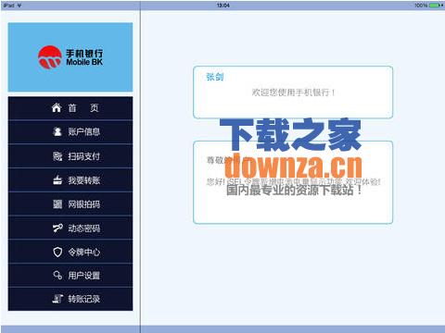Image resolution: width=445 pixels, height=333 pixels.
Task: Click the key icon beside 动态密码
Action: (57, 228)
